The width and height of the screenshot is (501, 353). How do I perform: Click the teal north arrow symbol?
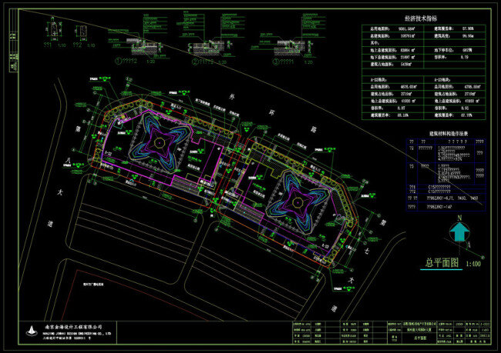click(x=459, y=231)
